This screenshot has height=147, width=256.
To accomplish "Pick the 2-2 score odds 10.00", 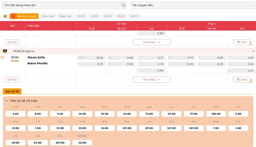I will 16,143.
